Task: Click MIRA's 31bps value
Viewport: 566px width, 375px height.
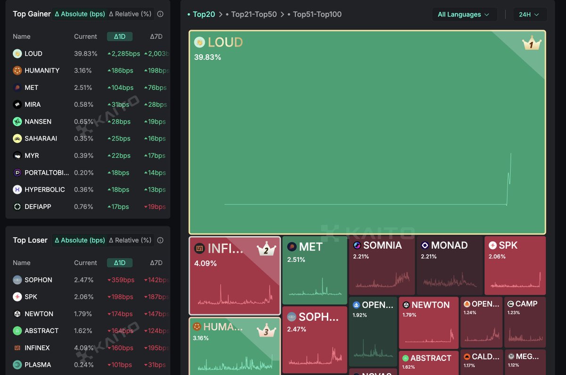Action: (x=118, y=105)
